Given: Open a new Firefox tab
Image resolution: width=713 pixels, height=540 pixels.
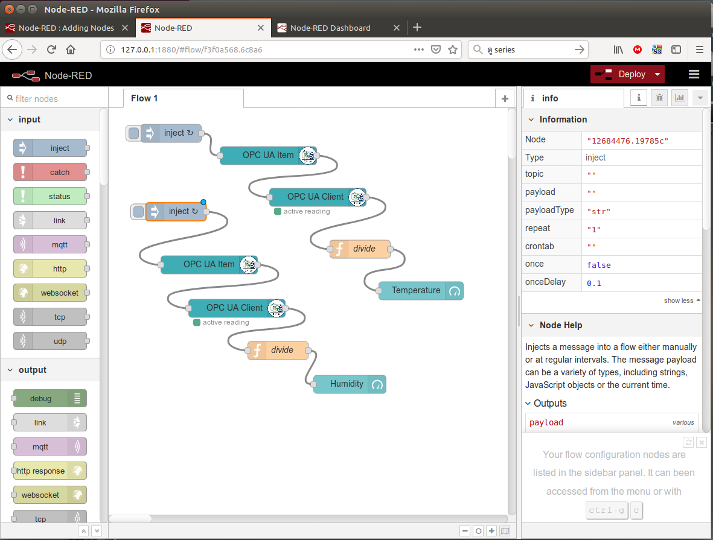Looking at the screenshot, I should 417,28.
